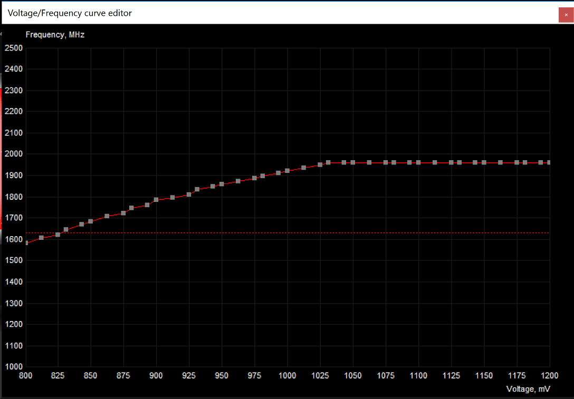Pick the curve point at 1075 mV
This screenshot has height=399, width=574.
[x=386, y=162]
